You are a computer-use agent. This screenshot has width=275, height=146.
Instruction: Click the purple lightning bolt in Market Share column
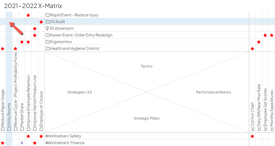(22, 143)
